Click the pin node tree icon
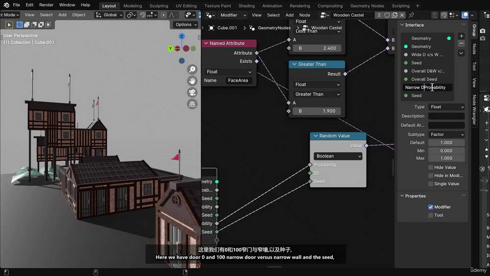Screen dimensions: 490x276 [x=411, y=15]
